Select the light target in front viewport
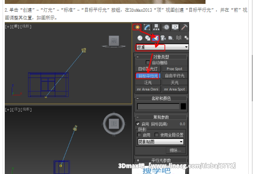Screen dimensions: 253x174 46,97
